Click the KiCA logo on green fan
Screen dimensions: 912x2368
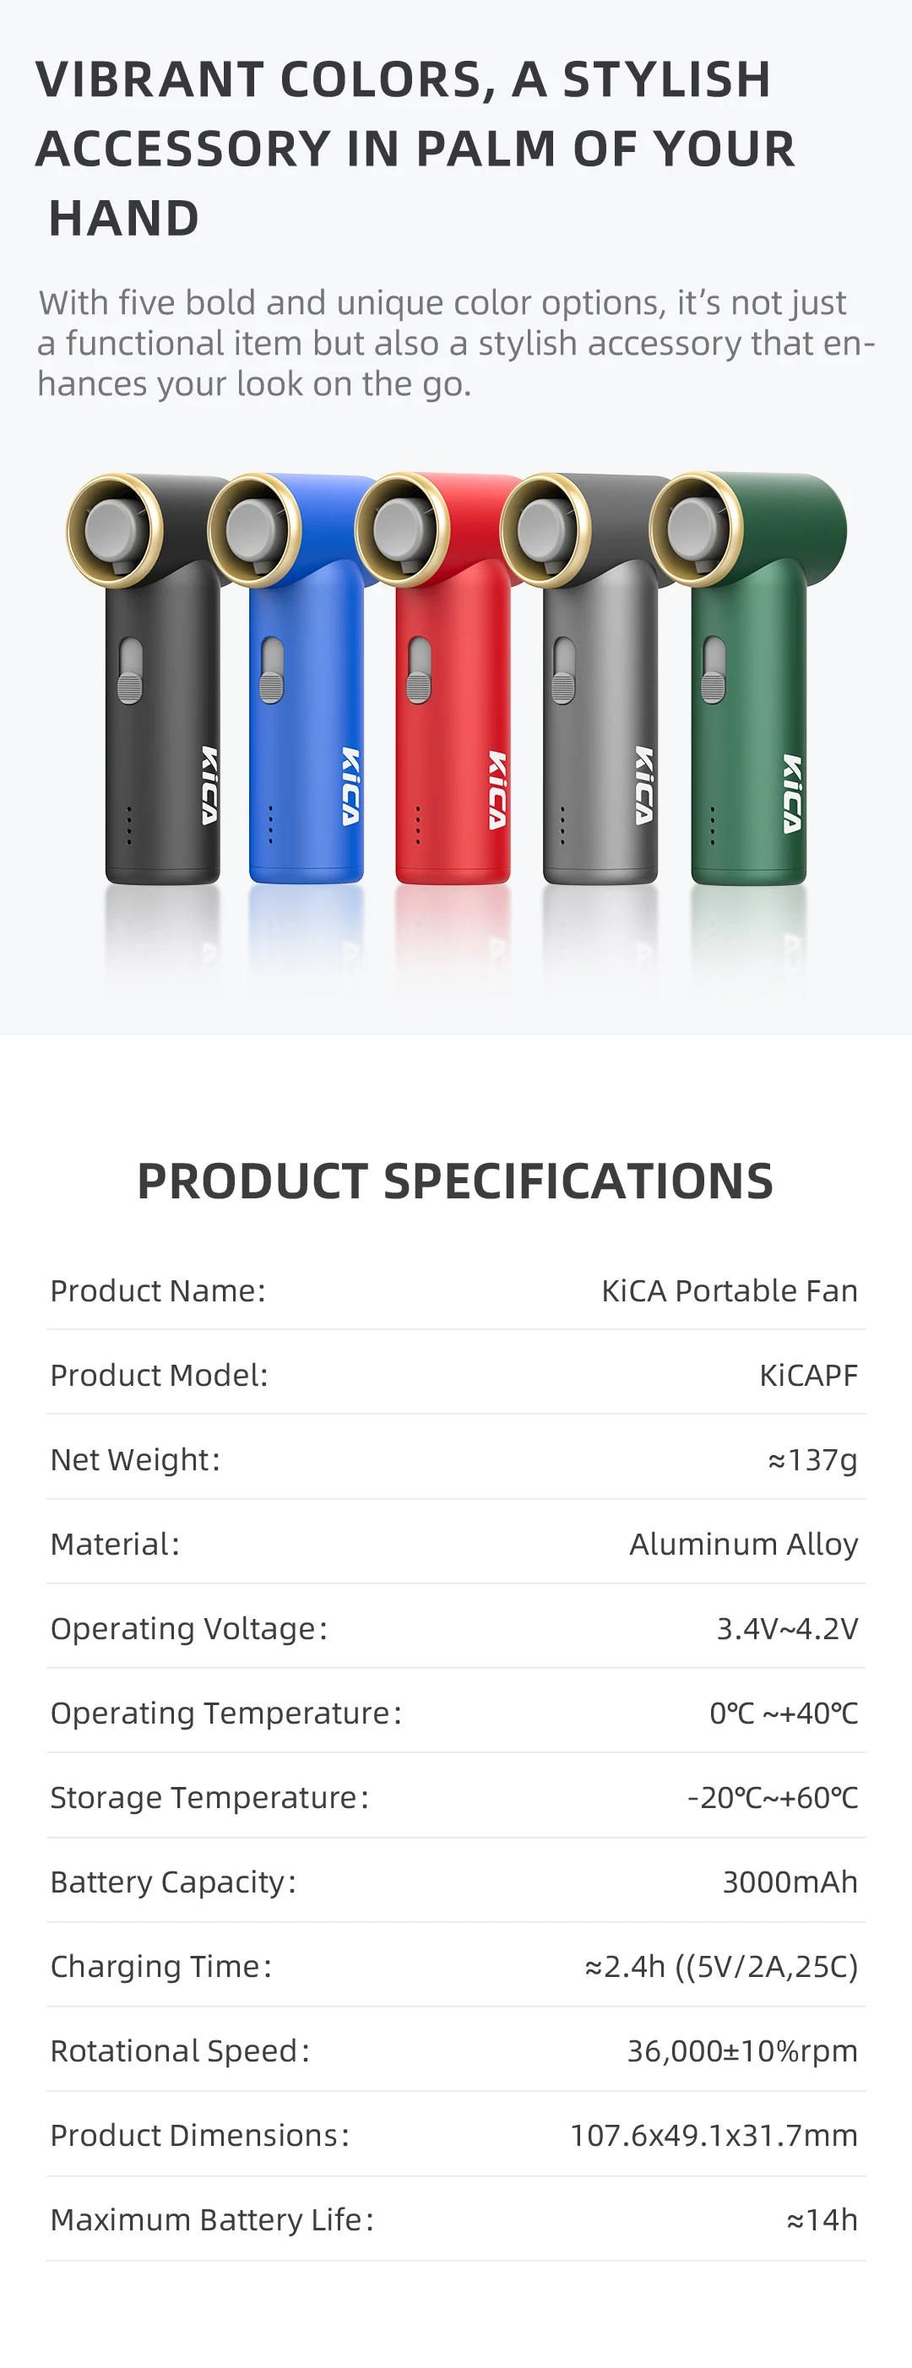[x=792, y=793]
